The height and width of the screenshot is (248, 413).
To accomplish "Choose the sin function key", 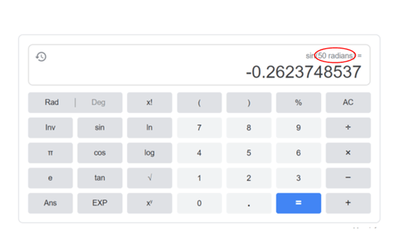I will pyautogui.click(x=100, y=127).
